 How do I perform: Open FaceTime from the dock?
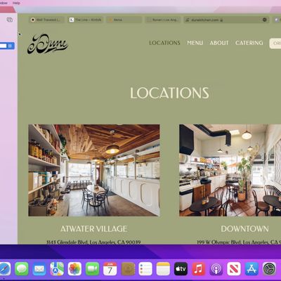click(92, 268)
